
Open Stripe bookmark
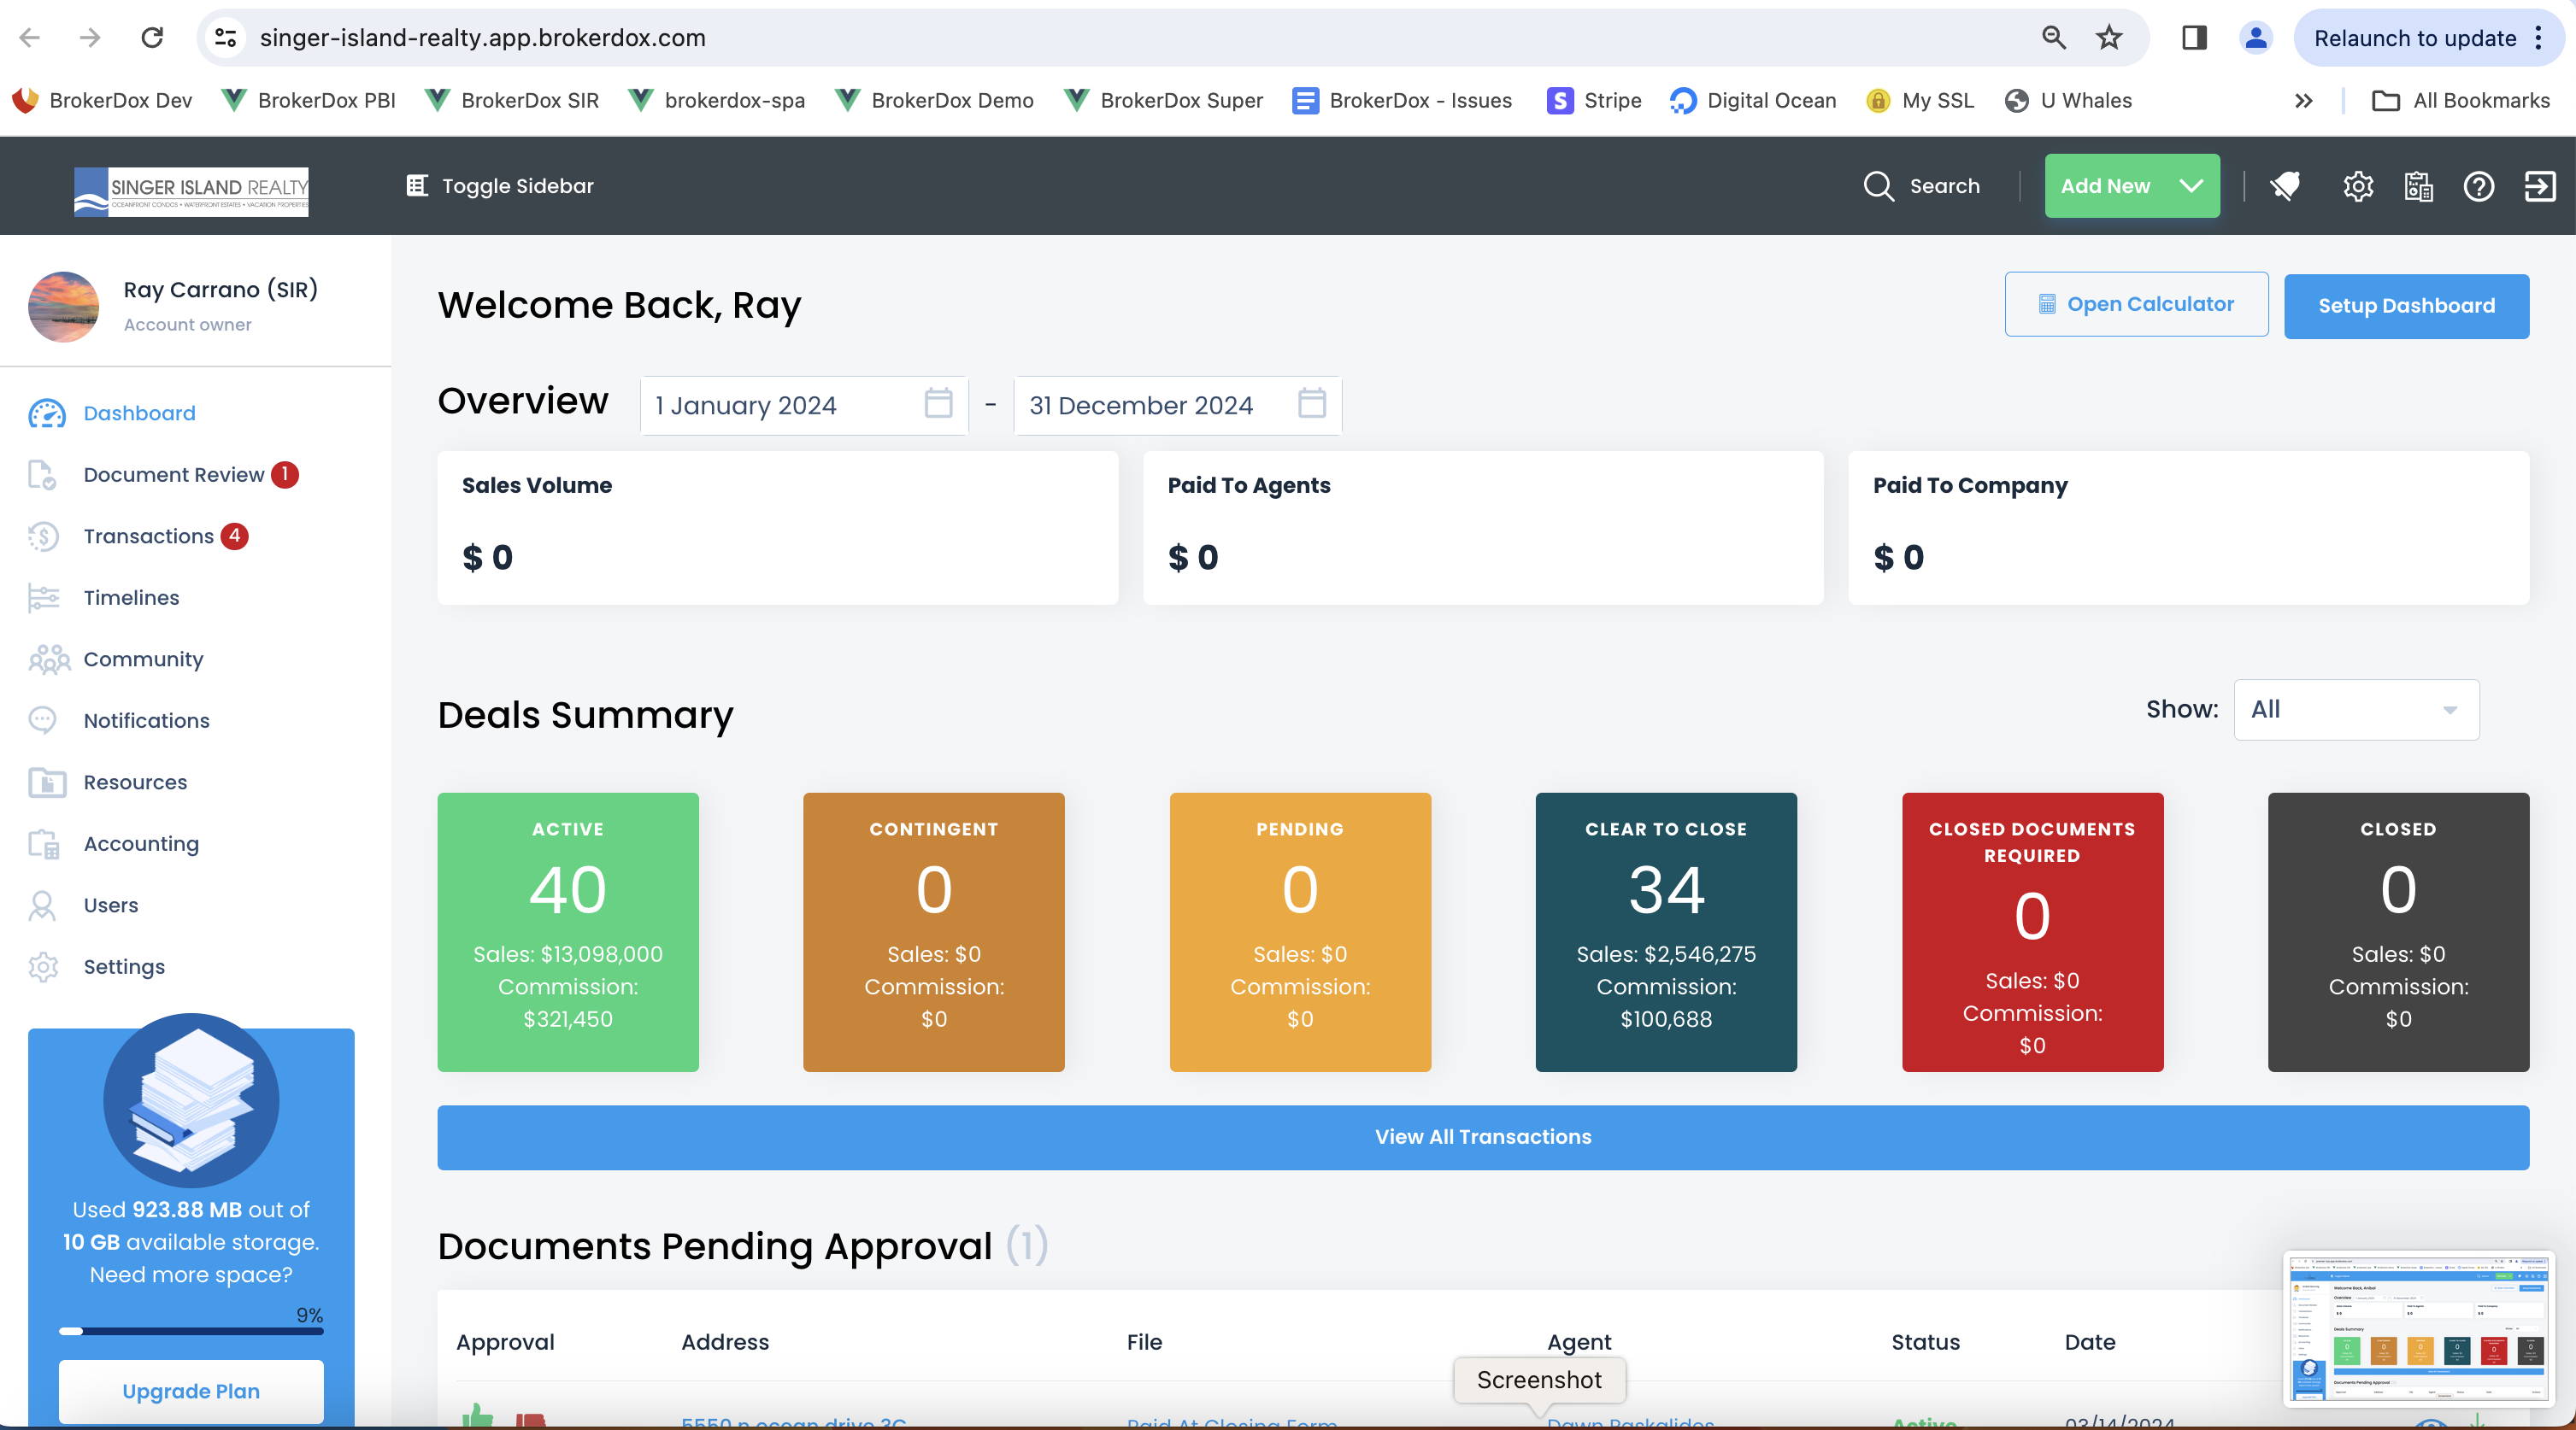(1594, 101)
